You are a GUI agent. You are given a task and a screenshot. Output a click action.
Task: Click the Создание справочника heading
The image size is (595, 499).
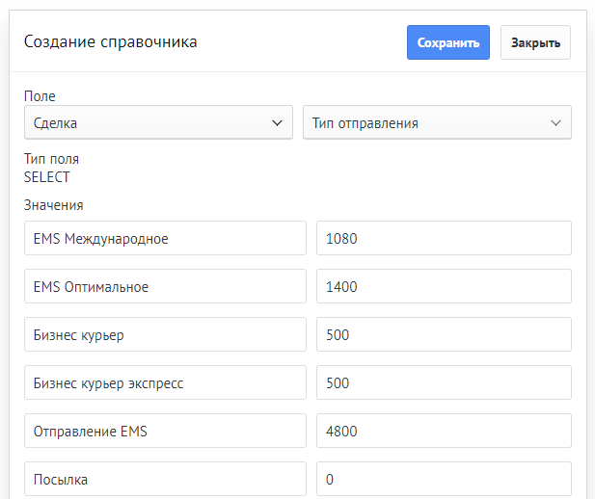(111, 41)
